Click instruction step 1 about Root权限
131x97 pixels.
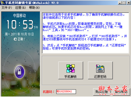83,27
